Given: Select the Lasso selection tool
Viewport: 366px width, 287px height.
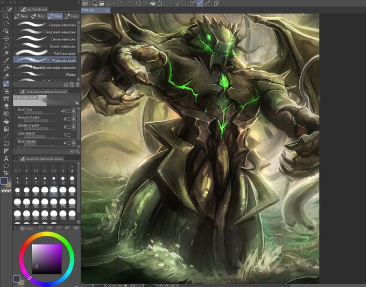Looking at the screenshot, I should (x=6, y=46).
